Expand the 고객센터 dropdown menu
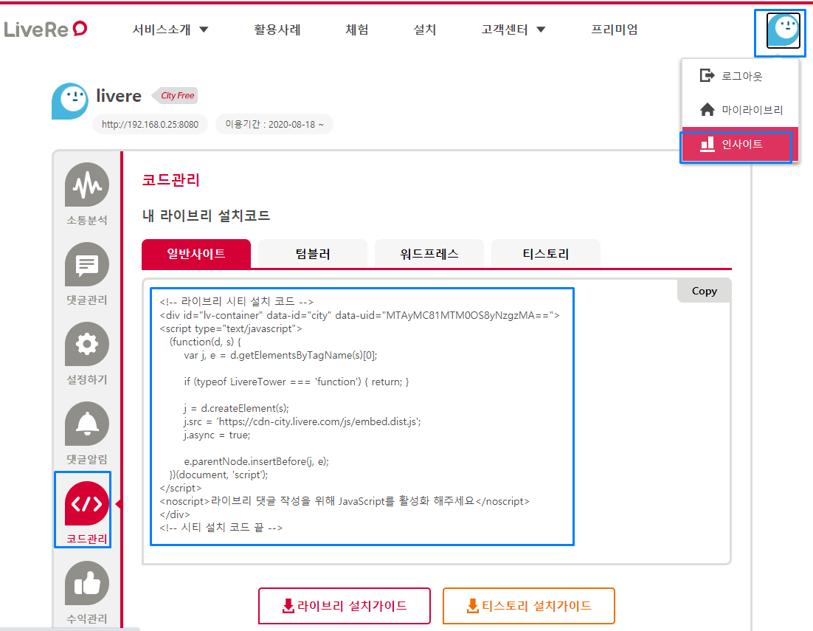 pyautogui.click(x=513, y=30)
